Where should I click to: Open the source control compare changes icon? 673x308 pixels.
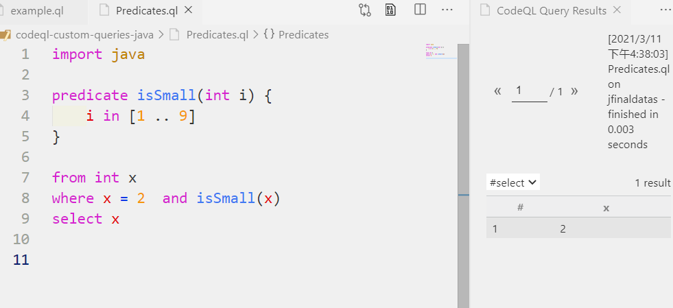point(365,10)
